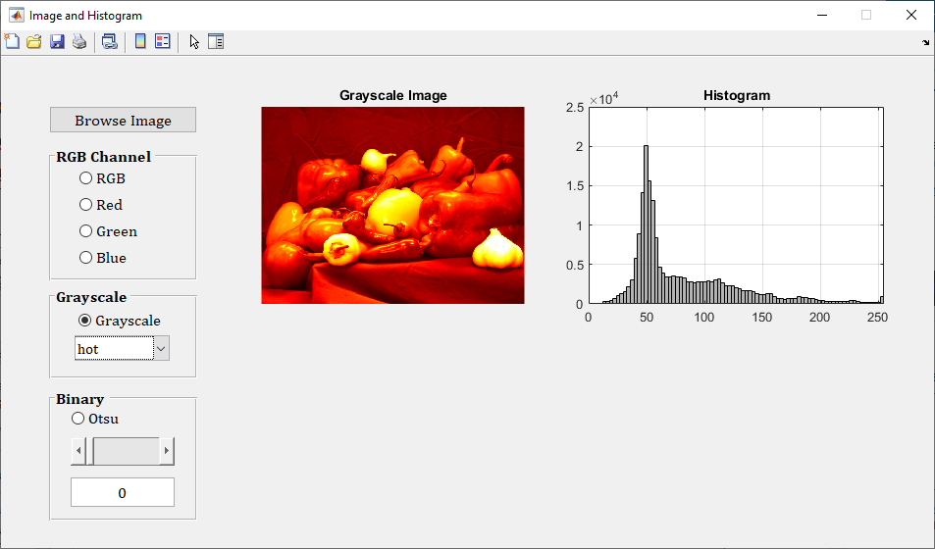Enable the Otsu binary threshold option
Image resolution: width=935 pixels, height=549 pixels.
point(78,419)
